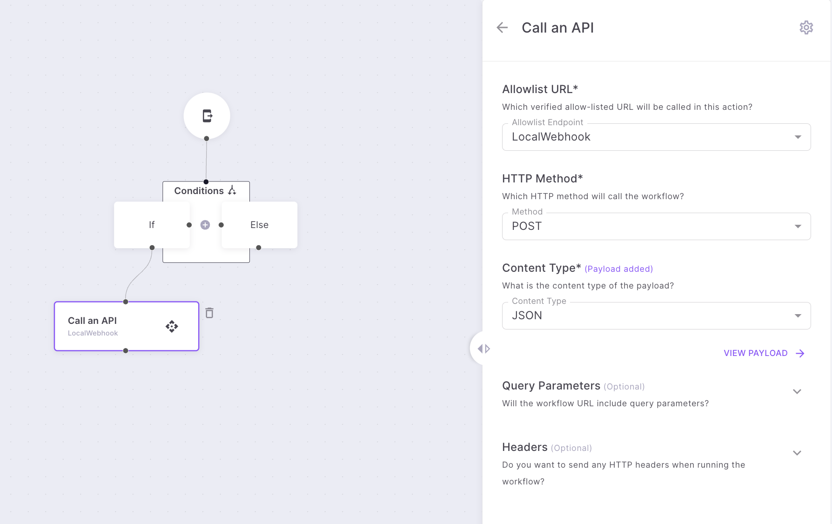Open the HTTP Method dropdown
832x524 pixels.
[656, 226]
